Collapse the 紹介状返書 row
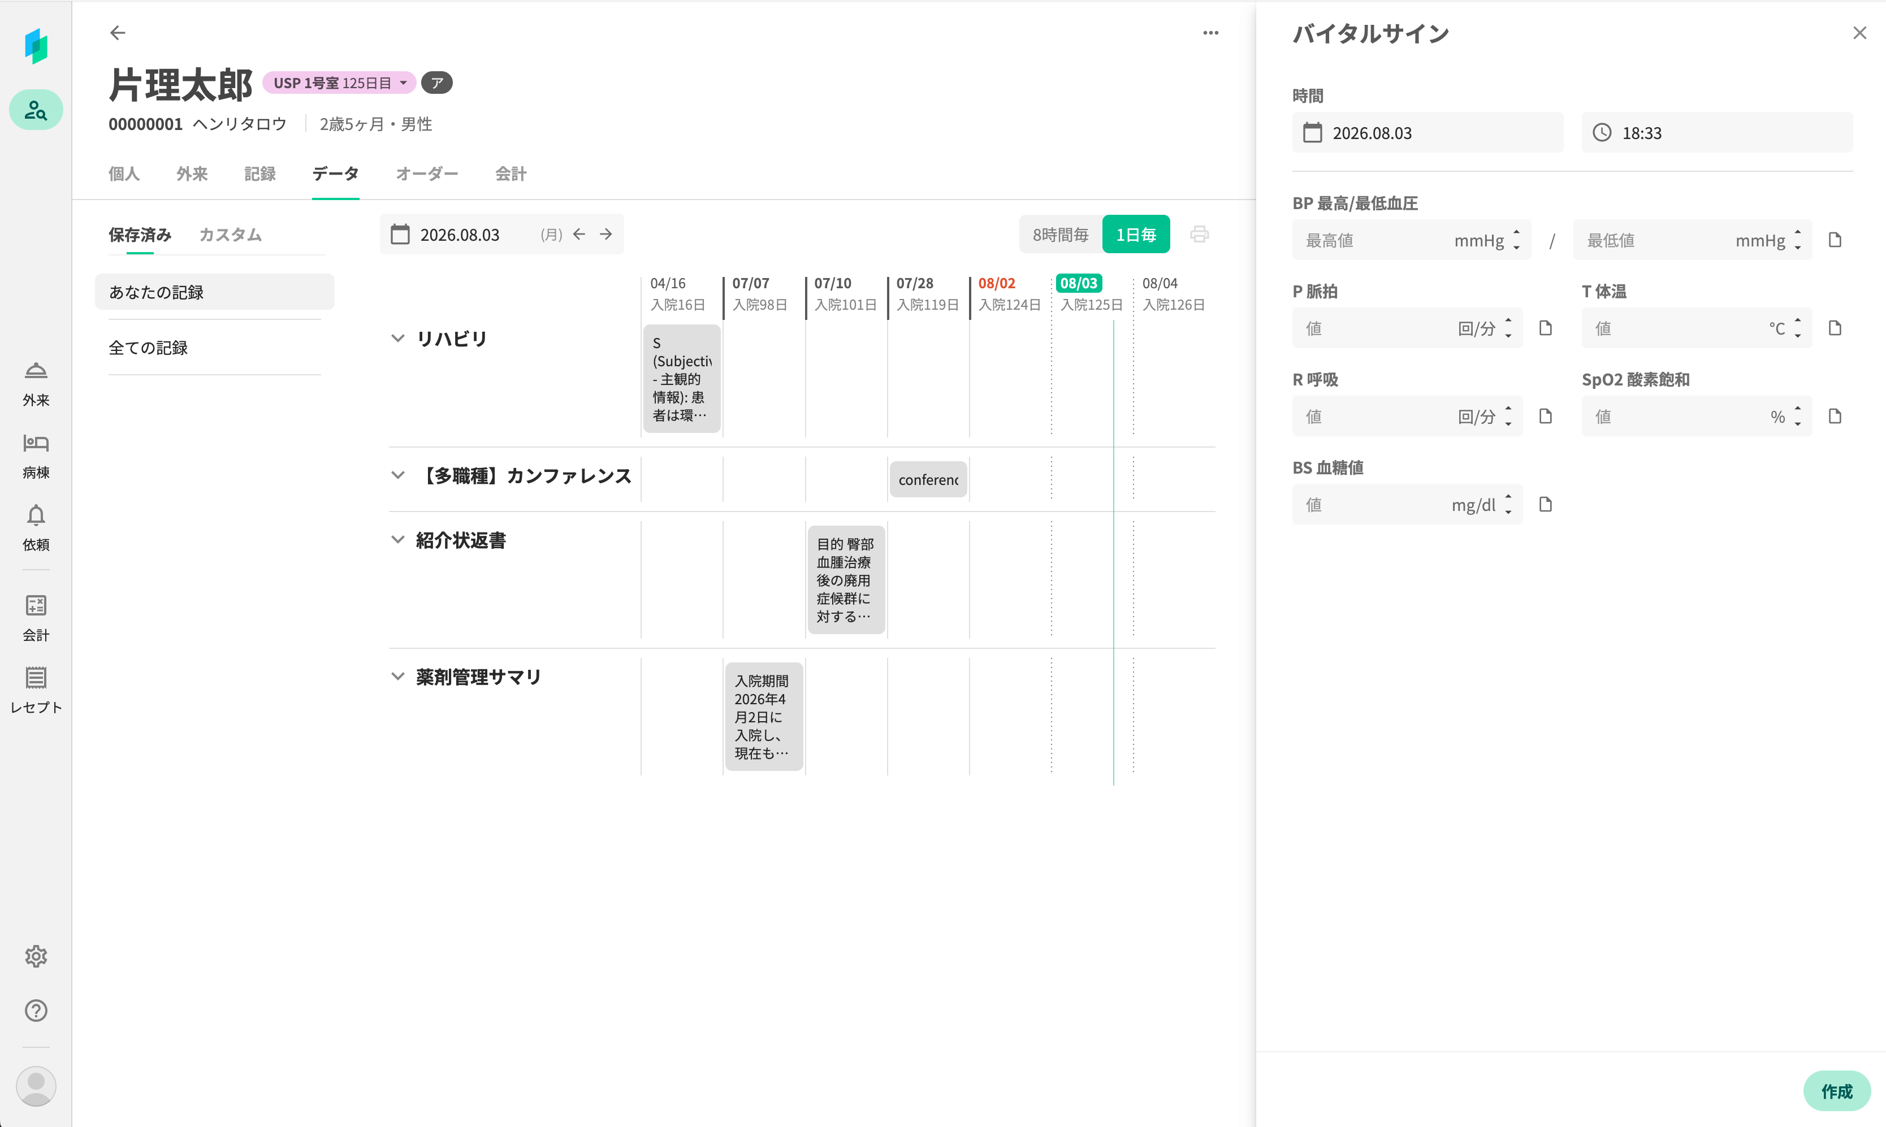Image resolution: width=1886 pixels, height=1127 pixels. [x=397, y=540]
